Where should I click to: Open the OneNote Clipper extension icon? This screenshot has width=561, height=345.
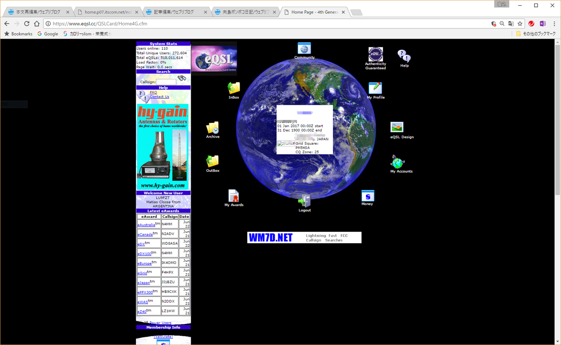[x=543, y=24]
